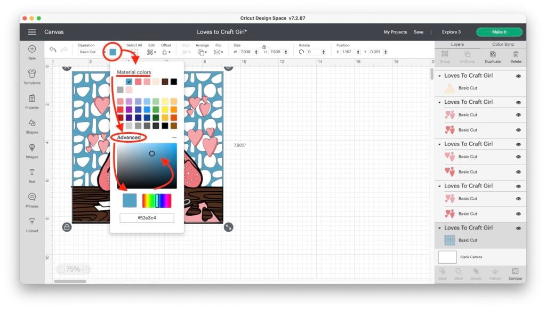Click the canvas horizontal scrollbar

click(x=70, y=281)
